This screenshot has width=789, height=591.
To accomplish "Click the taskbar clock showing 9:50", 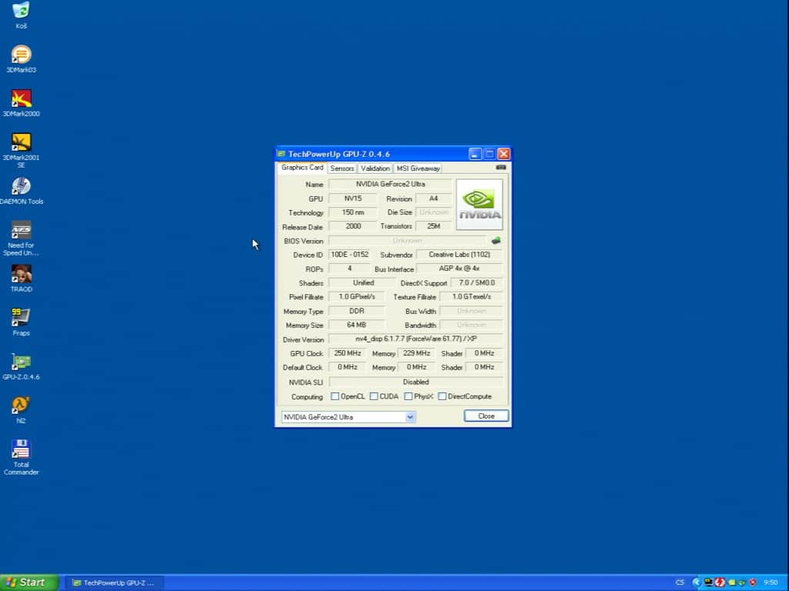I will pyautogui.click(x=771, y=583).
